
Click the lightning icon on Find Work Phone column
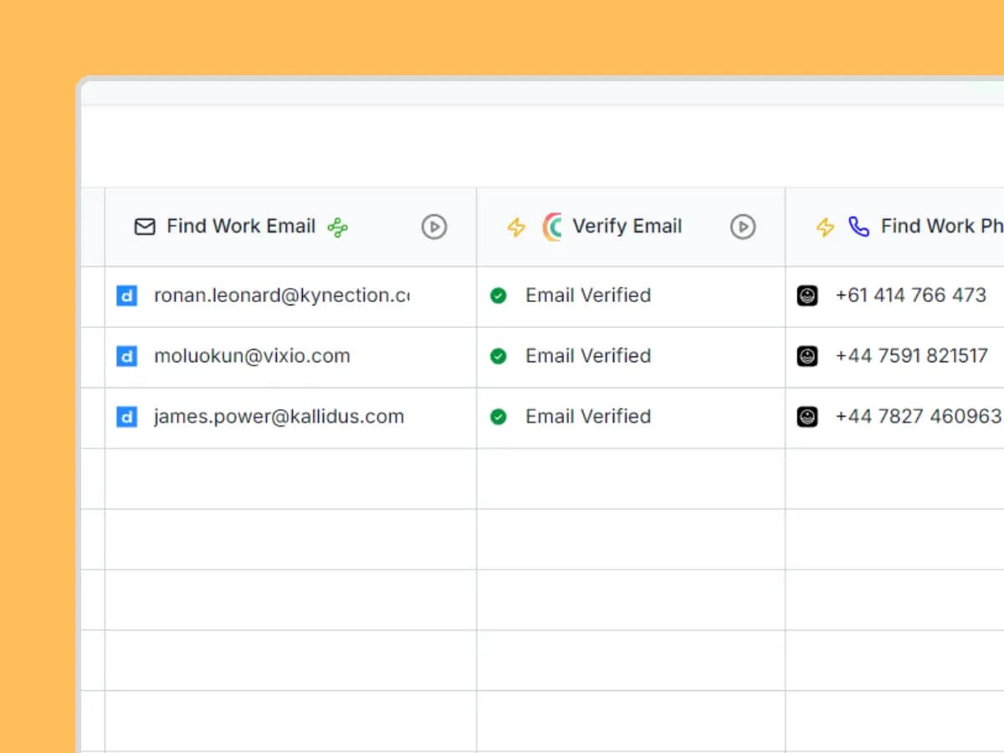click(825, 226)
